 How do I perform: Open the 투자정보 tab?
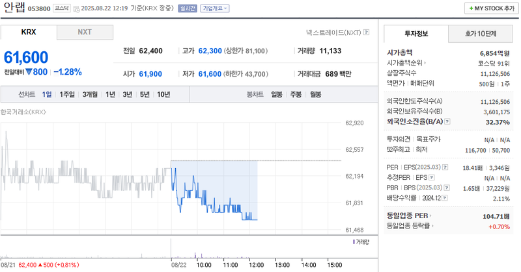click(x=416, y=34)
